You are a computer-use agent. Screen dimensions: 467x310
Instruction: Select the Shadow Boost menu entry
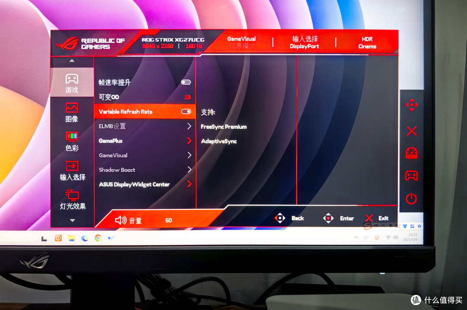[145, 169]
